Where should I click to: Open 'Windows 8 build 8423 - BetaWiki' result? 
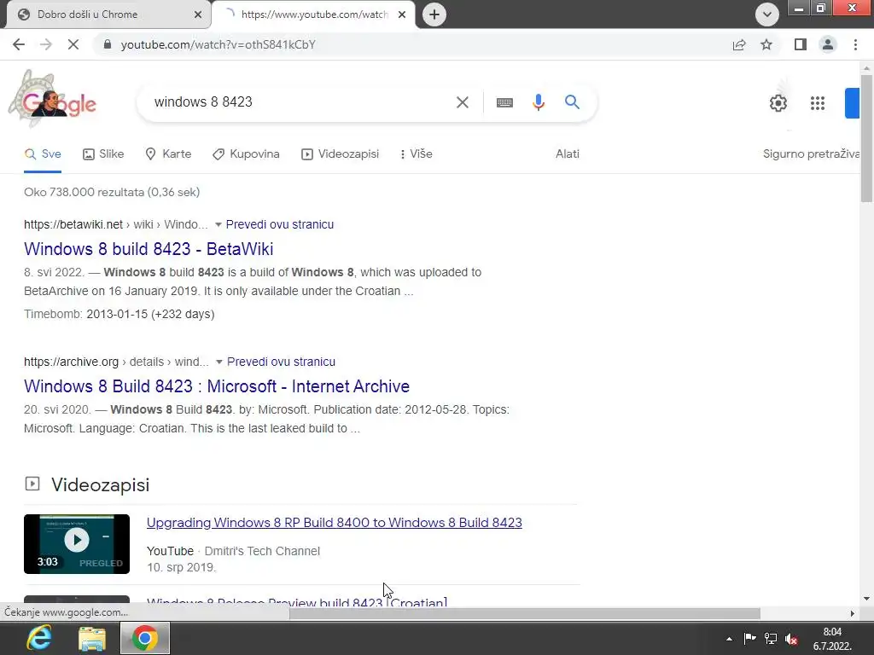(149, 249)
